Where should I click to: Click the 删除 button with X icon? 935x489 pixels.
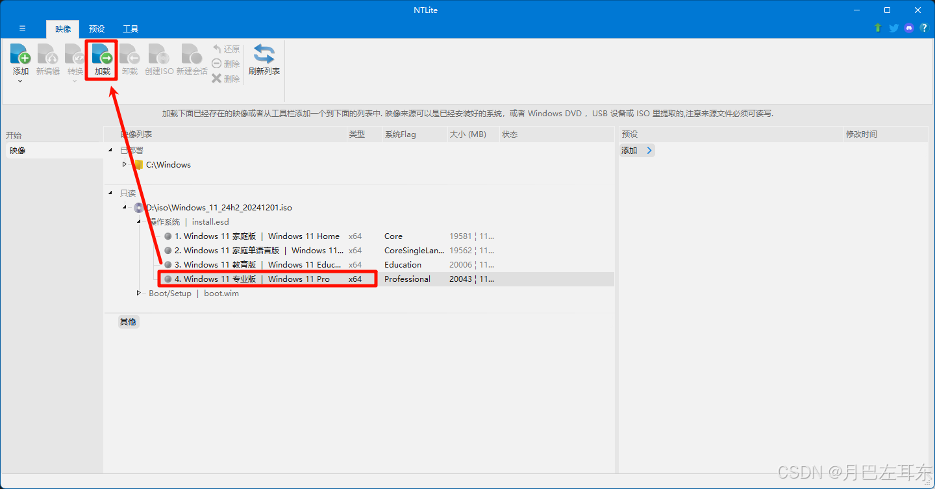coord(226,79)
